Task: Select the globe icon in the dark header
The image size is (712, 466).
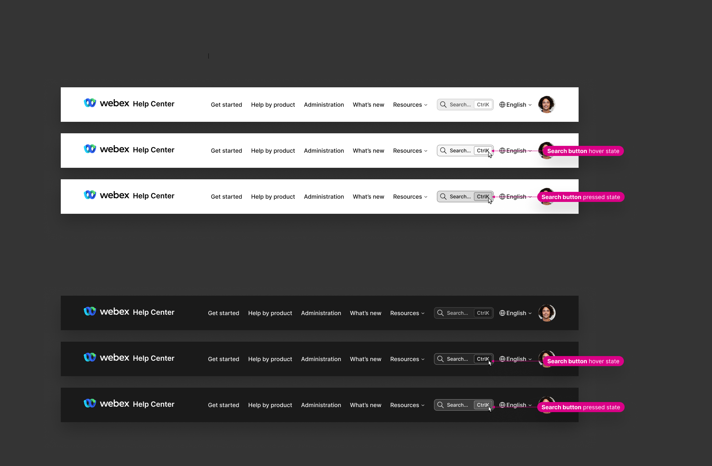Action: tap(502, 313)
